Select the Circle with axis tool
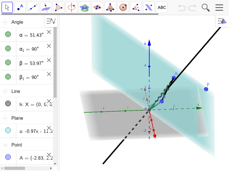Viewport: 229px width, 171px height. tap(72, 7)
